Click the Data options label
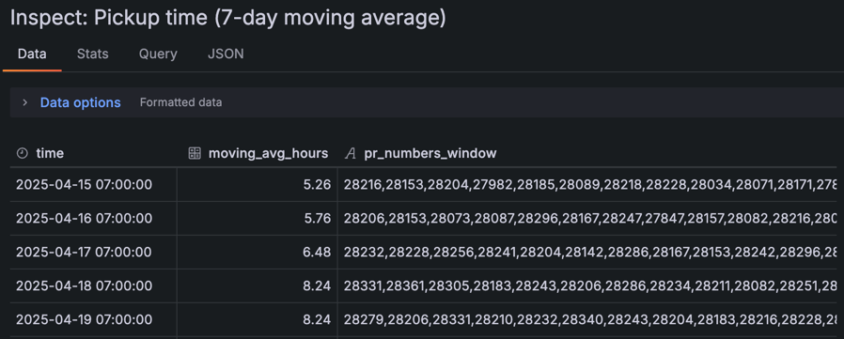 pos(80,102)
